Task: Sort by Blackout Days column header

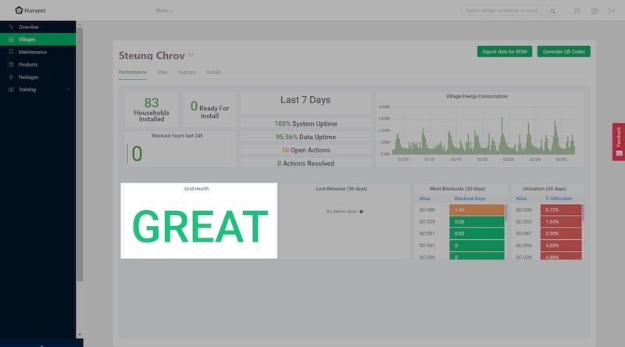Action: [x=470, y=199]
